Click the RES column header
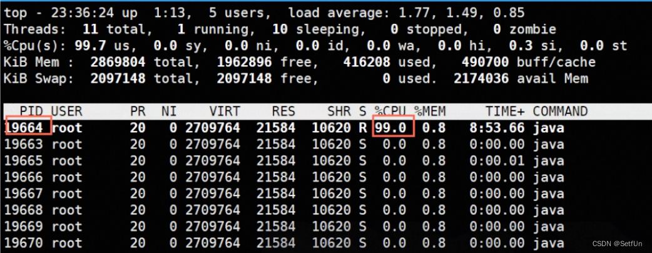Screen dimensions: 652x253 coord(283,111)
